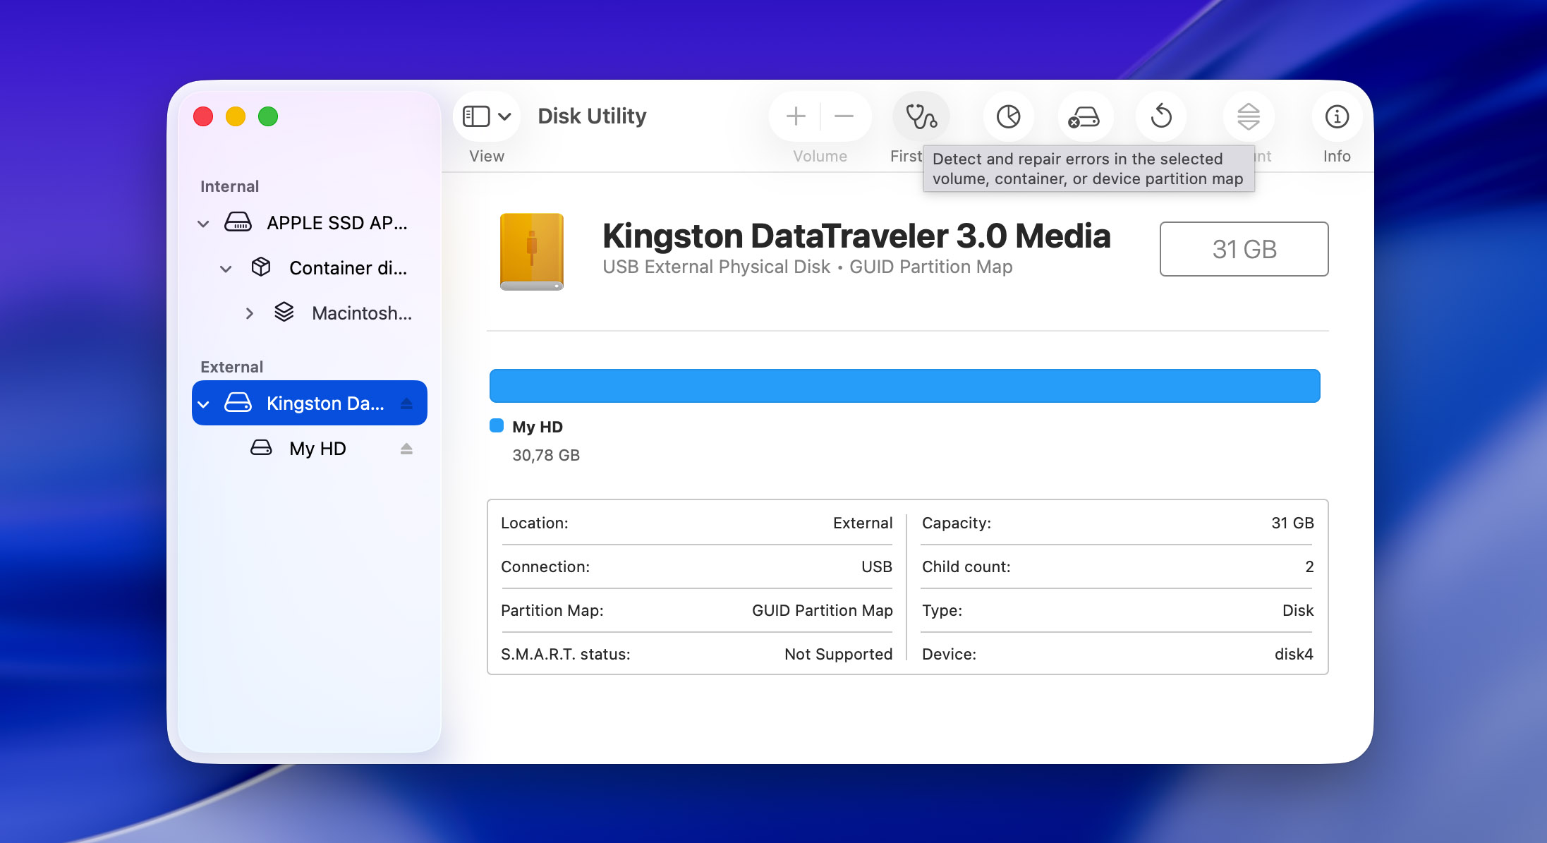The width and height of the screenshot is (1547, 843).
Task: Eject the My HD volume
Action: [x=406, y=449]
